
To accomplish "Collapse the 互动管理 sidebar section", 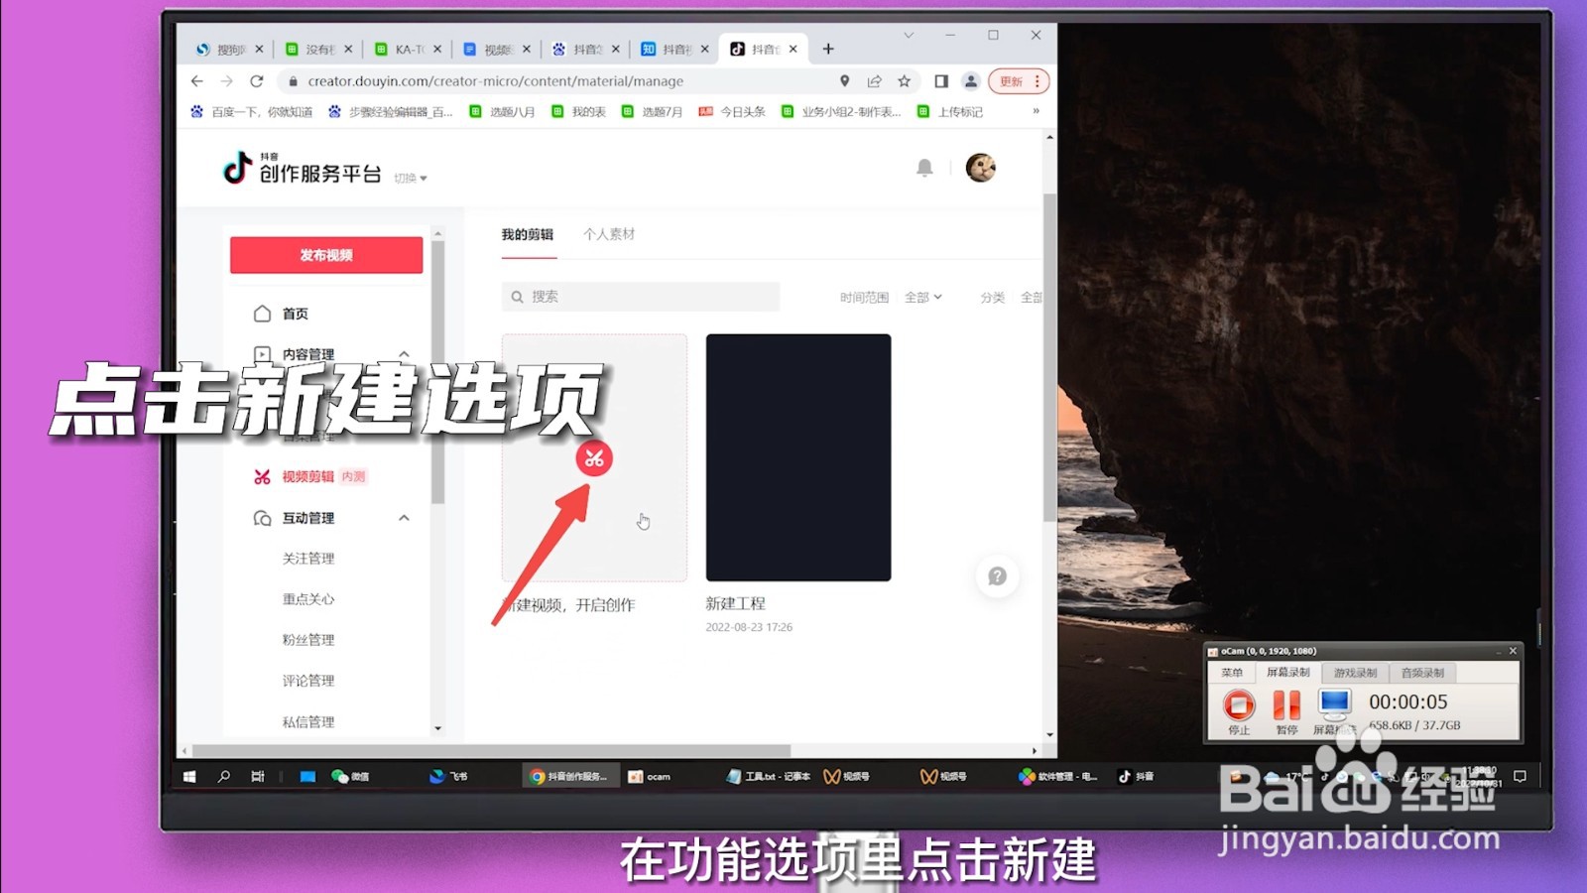I will [404, 518].
